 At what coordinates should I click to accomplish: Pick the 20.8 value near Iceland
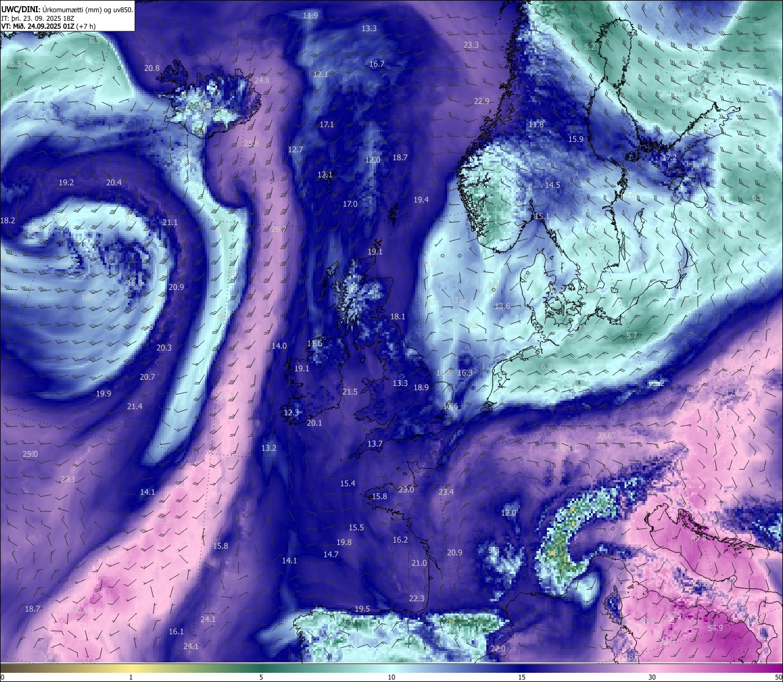152,68
